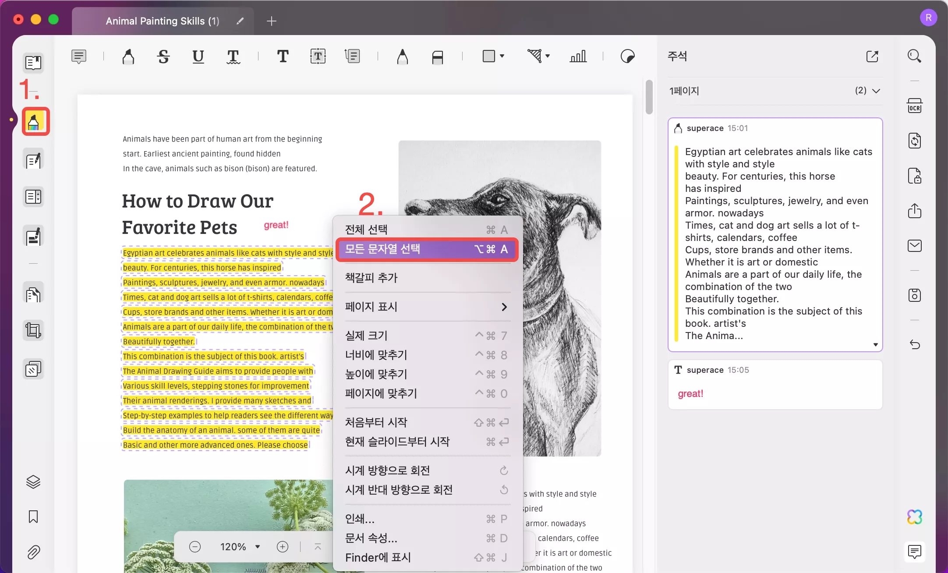Select the Squiggly underline tool
Screen dimensions: 948x573
coord(233,57)
